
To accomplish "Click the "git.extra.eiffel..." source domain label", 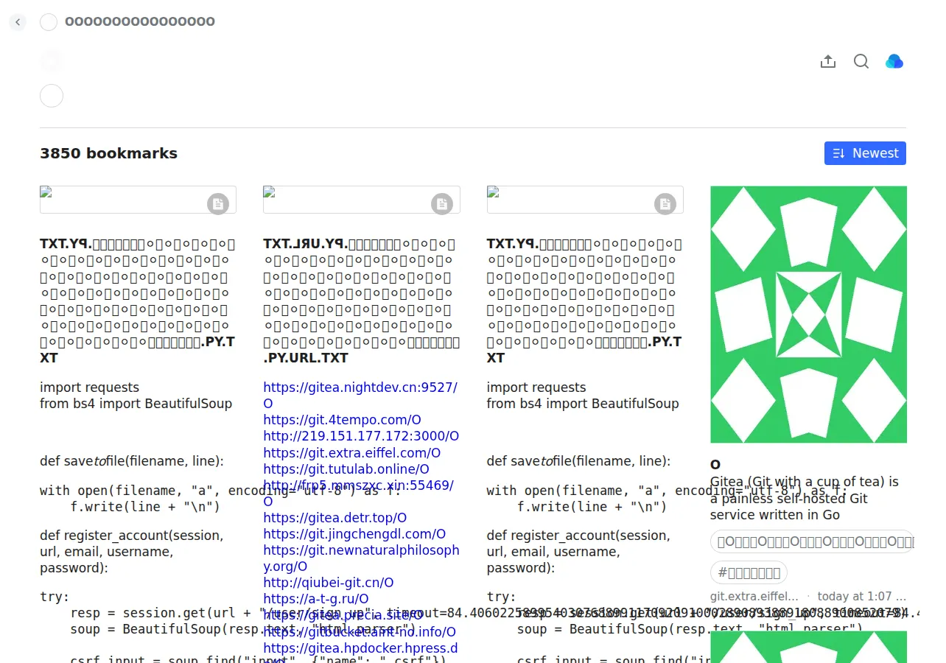I will click(754, 596).
